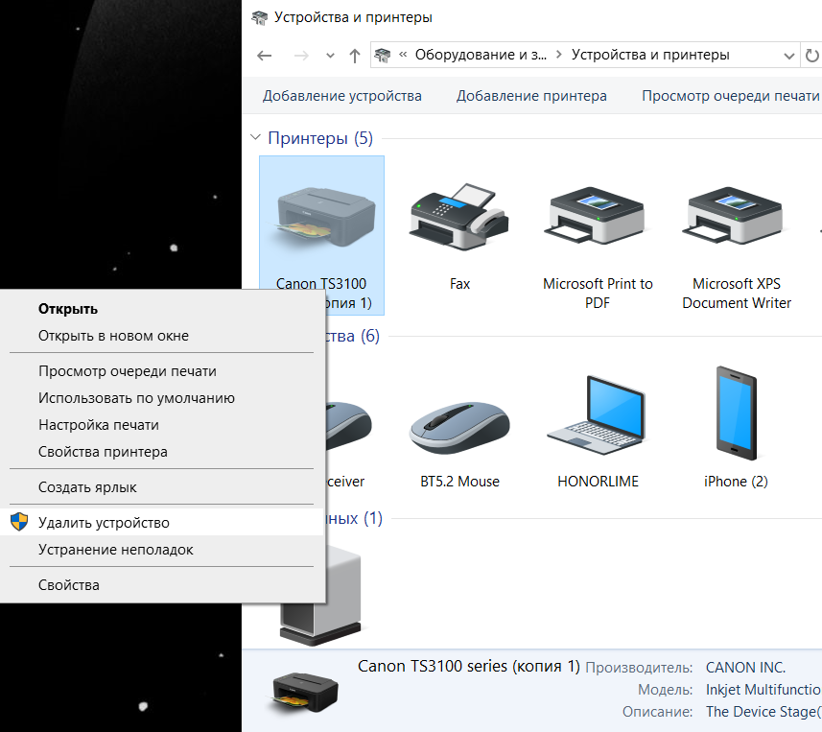The width and height of the screenshot is (822, 732).
Task: Select Просмотр очереди печати in context menu
Action: click(162, 371)
